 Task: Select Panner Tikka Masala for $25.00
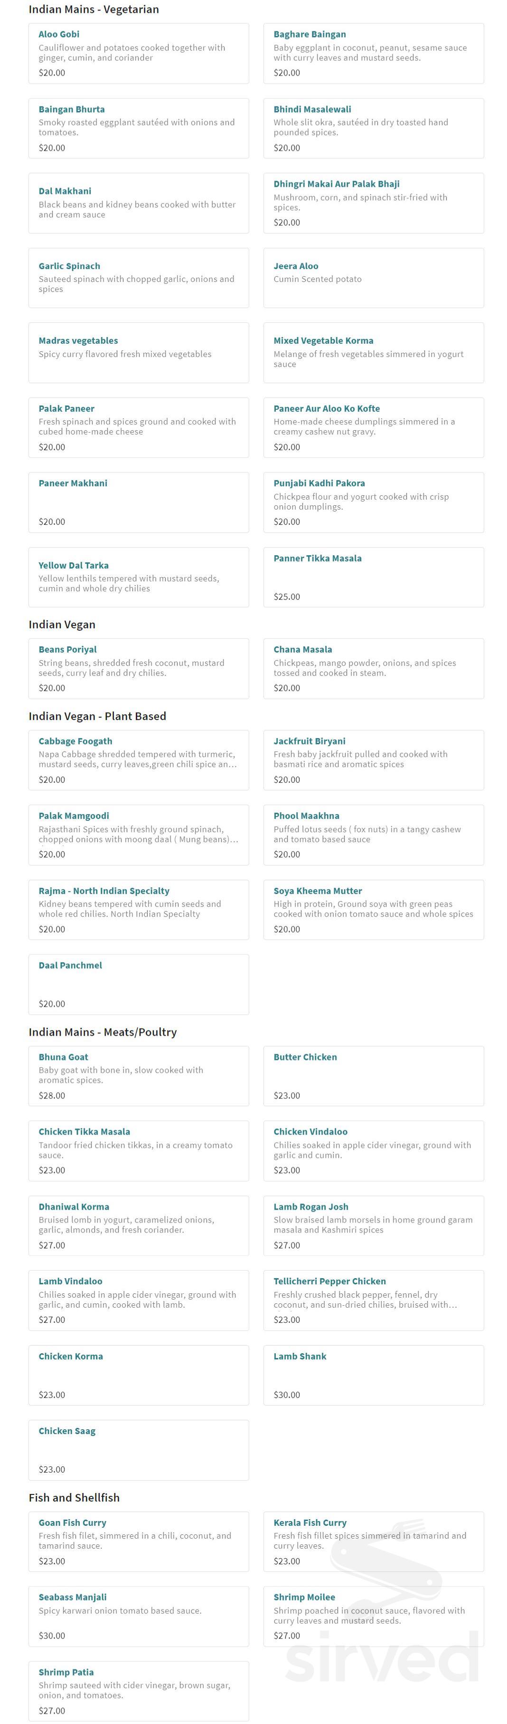[x=317, y=559]
